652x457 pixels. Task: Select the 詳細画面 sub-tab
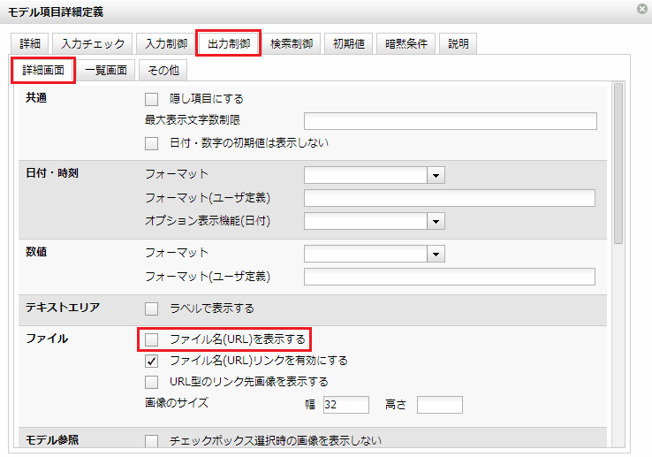point(43,70)
